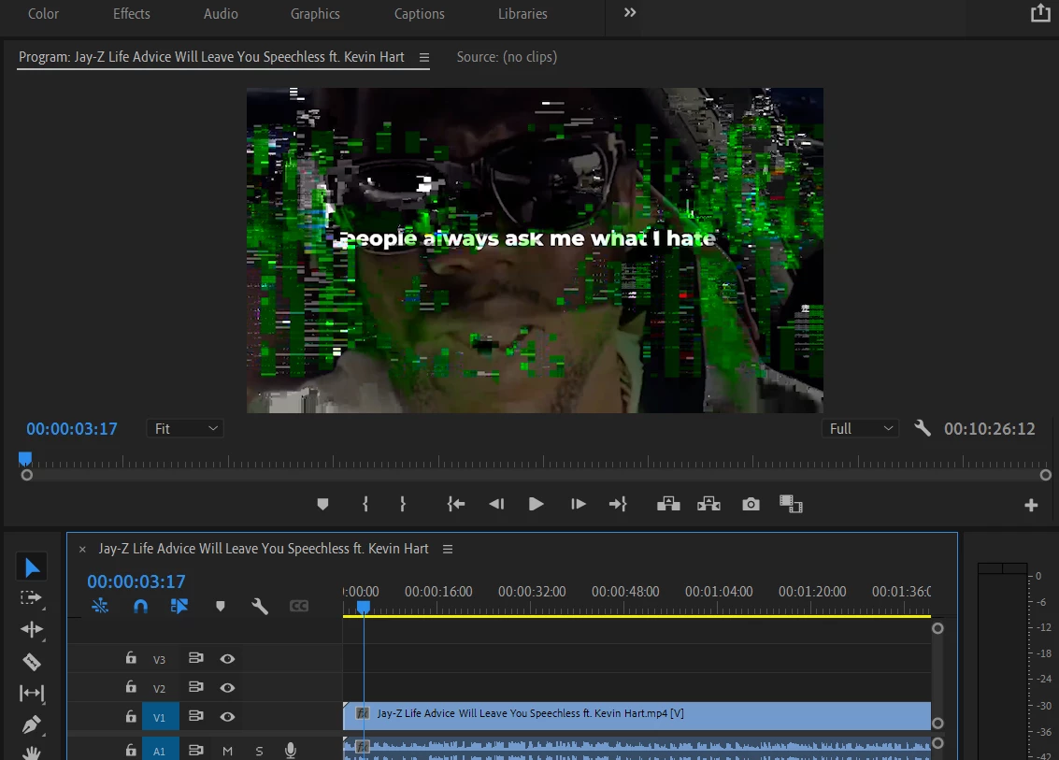Toggle lock on A1 track
Screen dimensions: 1059x760
click(x=131, y=750)
